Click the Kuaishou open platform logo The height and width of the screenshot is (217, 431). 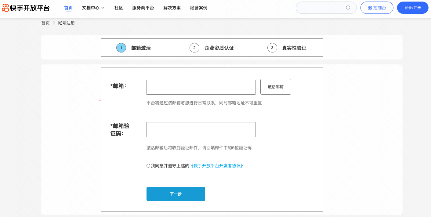click(x=26, y=8)
